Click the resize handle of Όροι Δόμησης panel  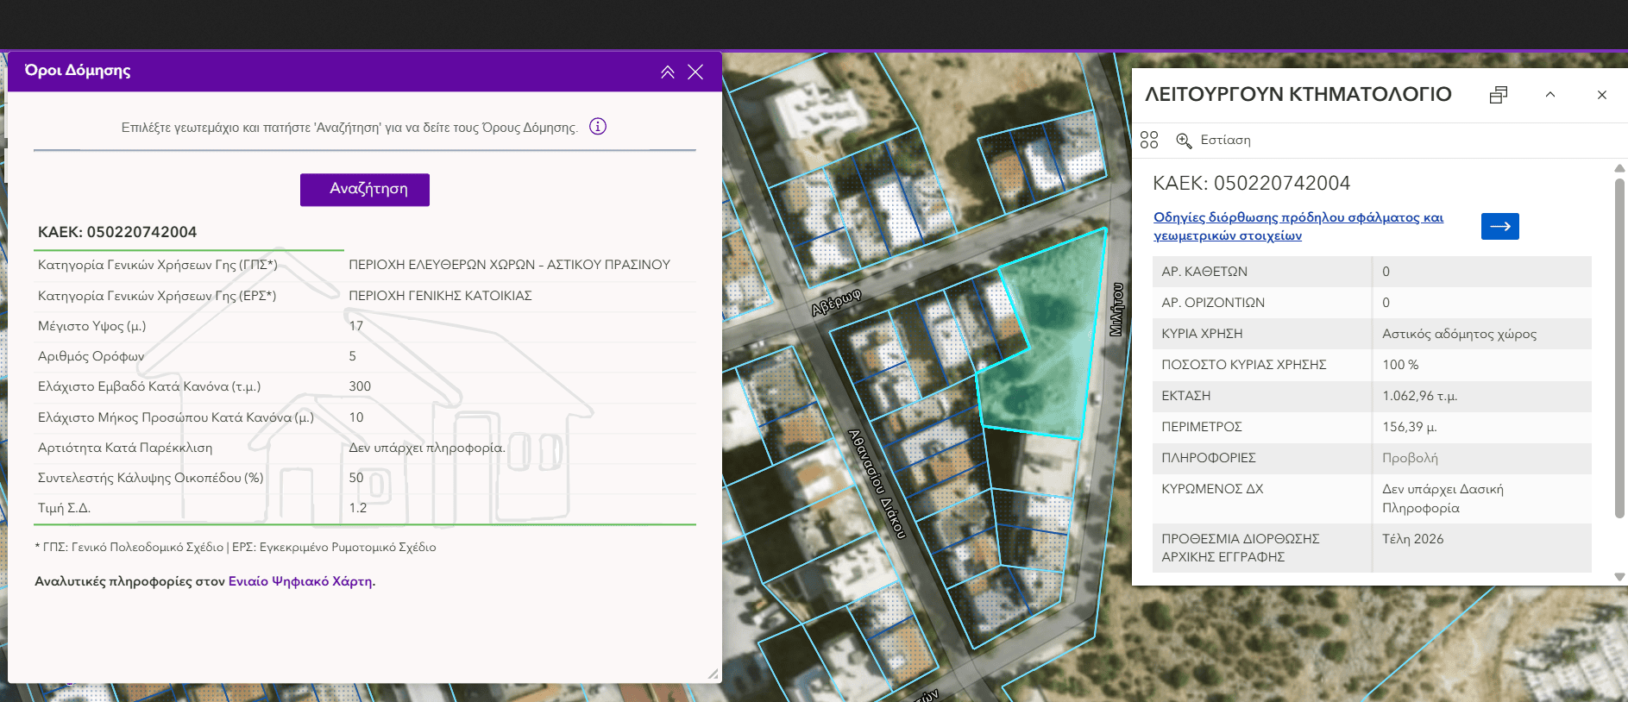[713, 674]
